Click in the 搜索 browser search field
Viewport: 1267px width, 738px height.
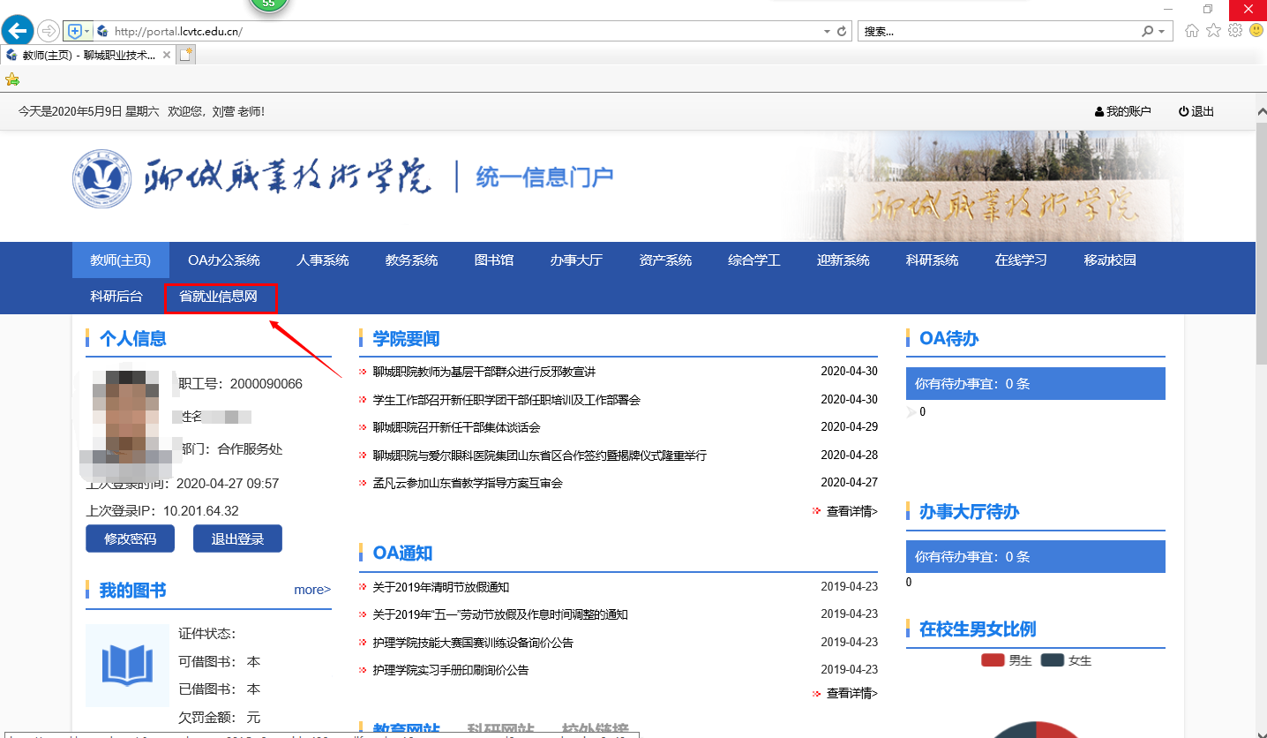(x=997, y=31)
